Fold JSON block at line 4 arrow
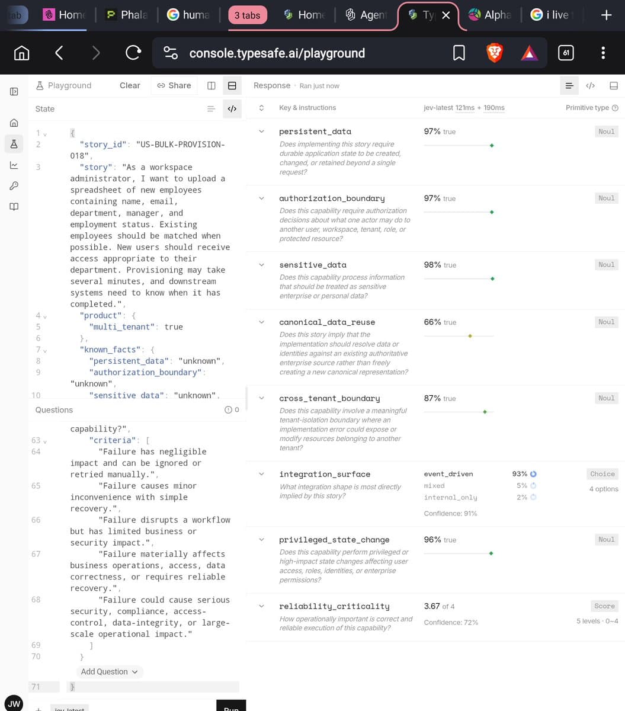 click(44, 316)
